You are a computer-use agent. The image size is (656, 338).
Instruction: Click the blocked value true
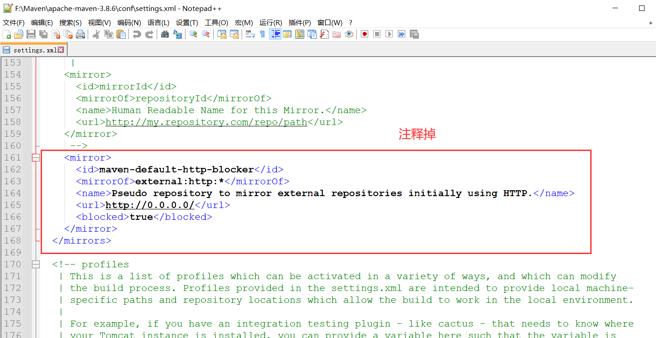click(x=141, y=217)
